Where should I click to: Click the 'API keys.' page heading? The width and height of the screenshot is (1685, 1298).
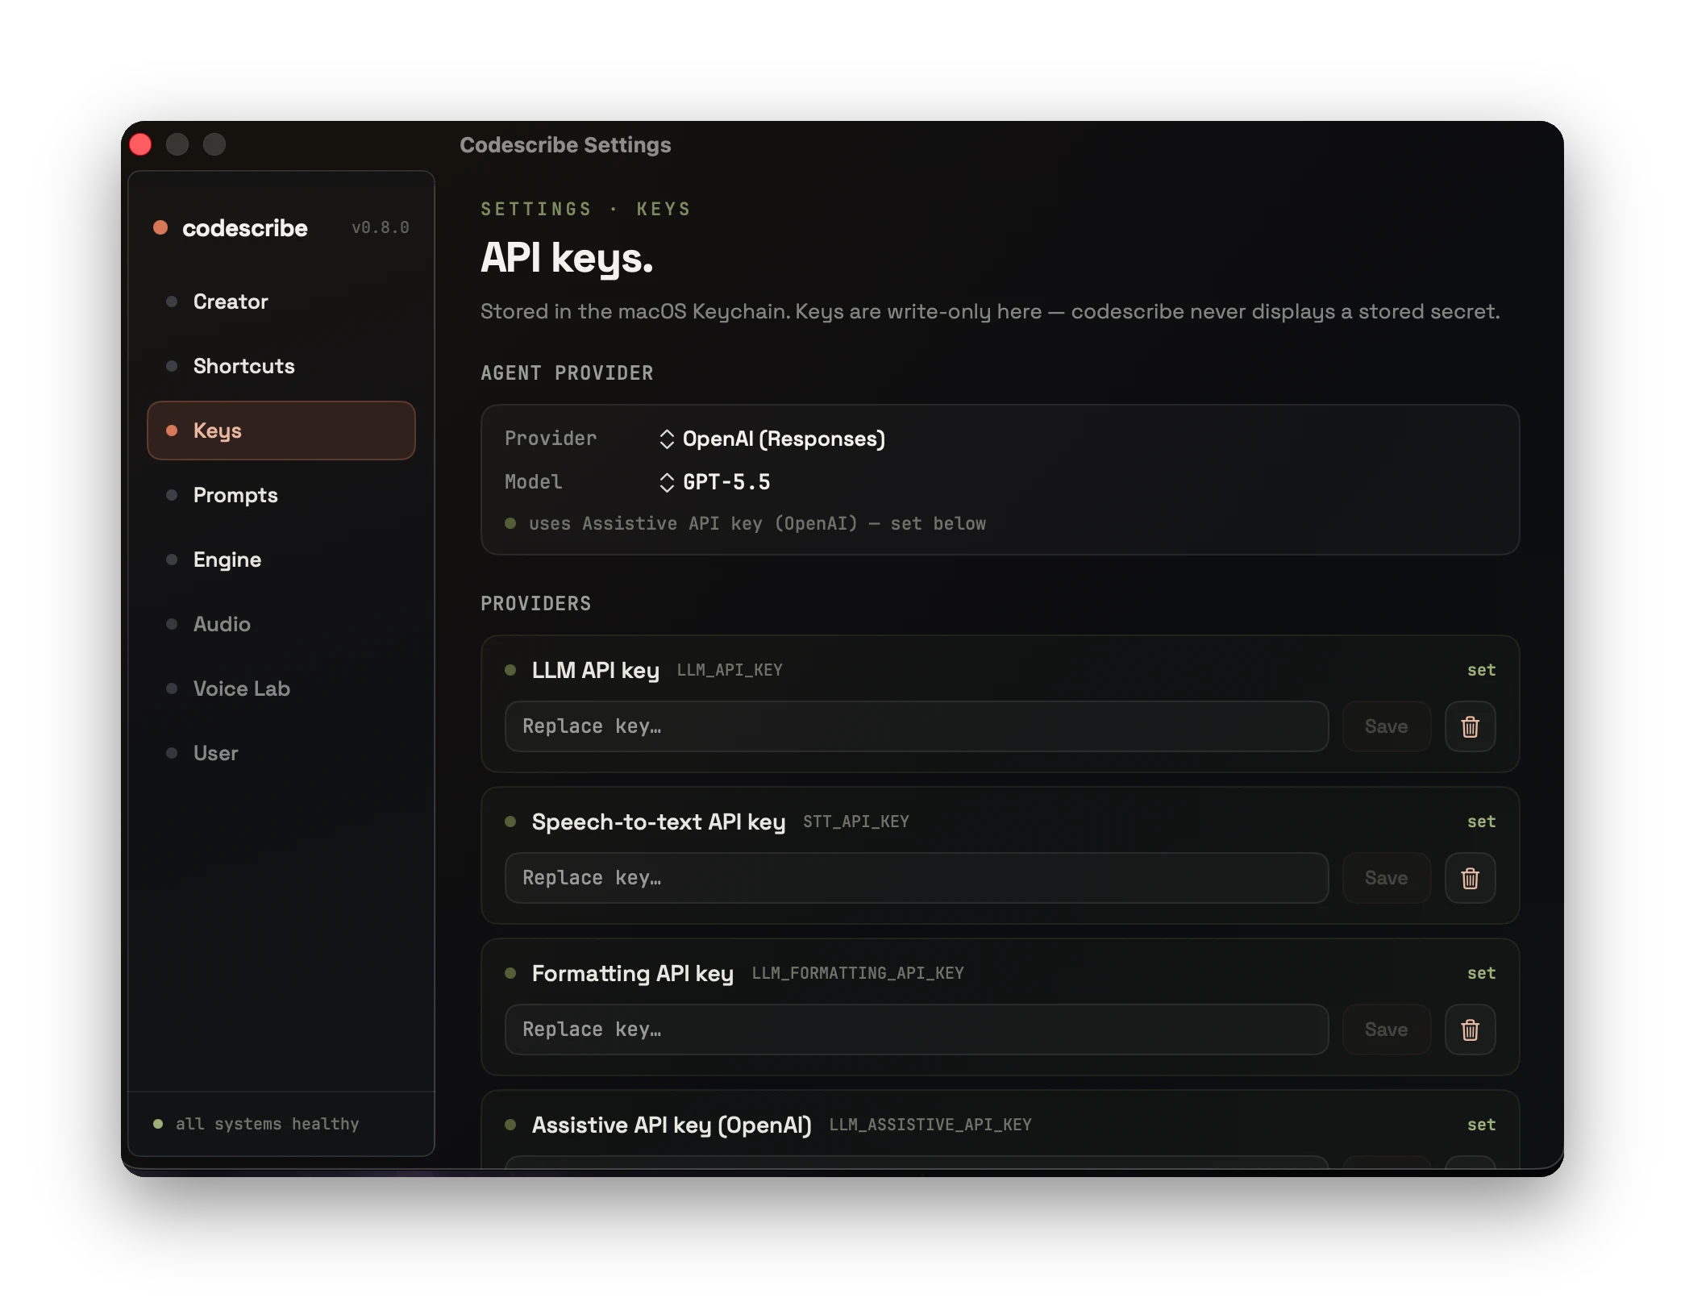pyautogui.click(x=567, y=258)
